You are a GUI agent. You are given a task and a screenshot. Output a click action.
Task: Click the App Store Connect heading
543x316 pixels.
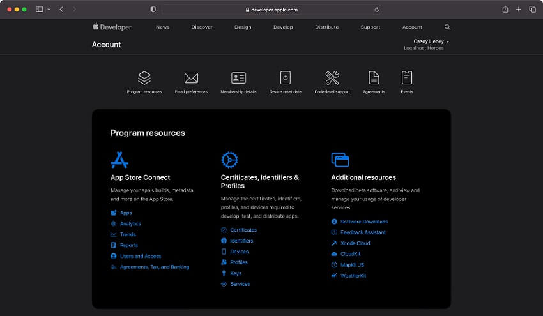pos(141,177)
